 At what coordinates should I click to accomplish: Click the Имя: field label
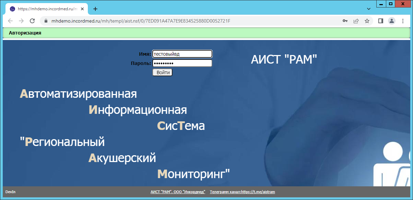coord(145,54)
